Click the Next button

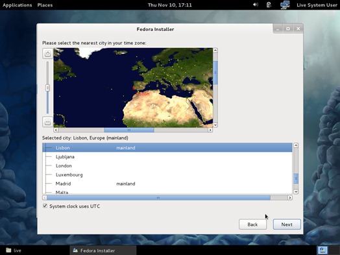[287, 225]
